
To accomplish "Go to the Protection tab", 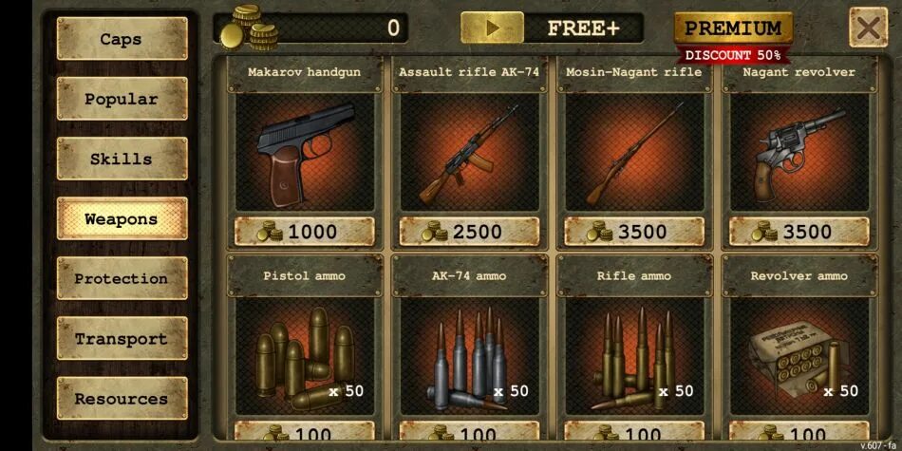I will (122, 278).
